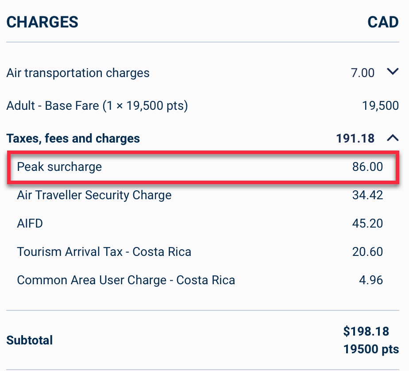Click the AIFD fee label
This screenshot has width=409, height=371.
pyautogui.click(x=30, y=223)
